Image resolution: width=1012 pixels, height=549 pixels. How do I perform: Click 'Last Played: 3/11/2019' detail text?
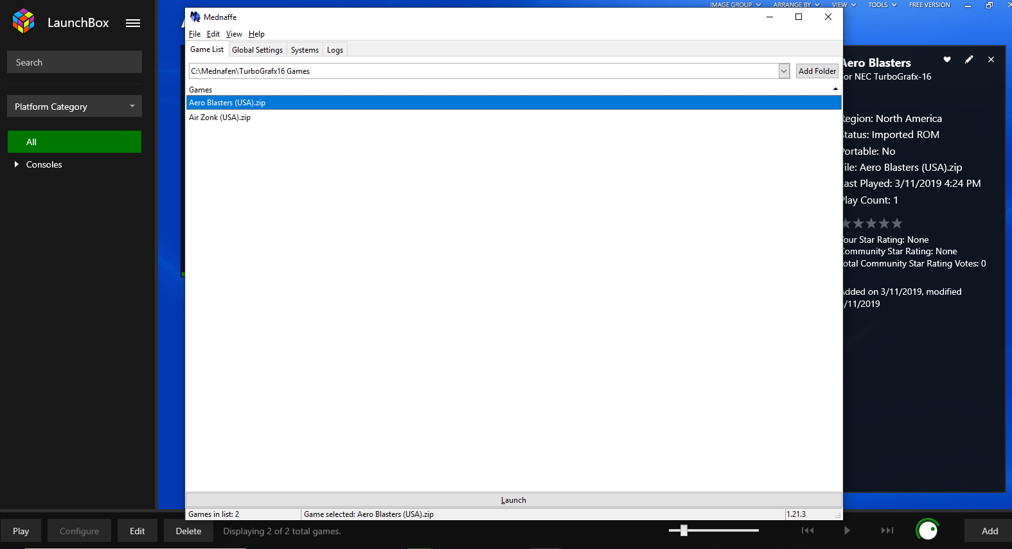(911, 184)
